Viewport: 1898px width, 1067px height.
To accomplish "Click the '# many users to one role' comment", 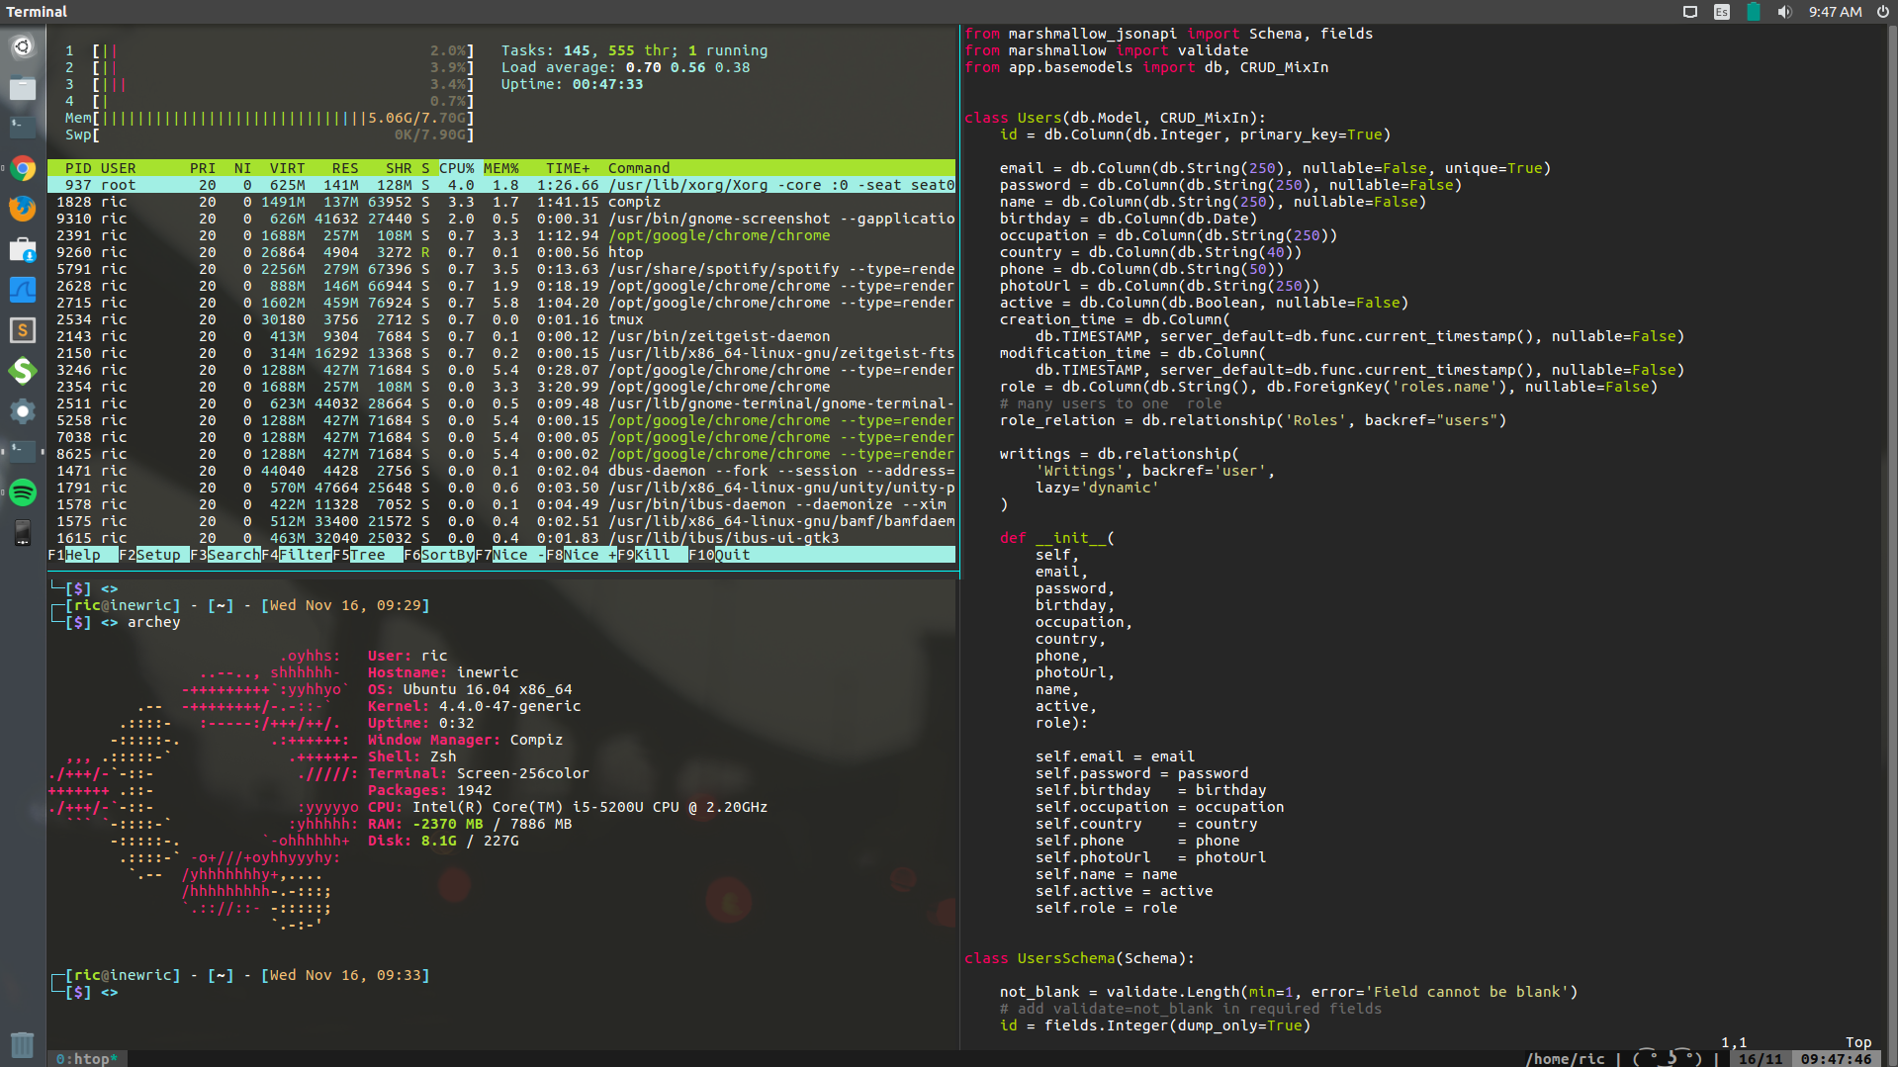I will (x=1111, y=403).
